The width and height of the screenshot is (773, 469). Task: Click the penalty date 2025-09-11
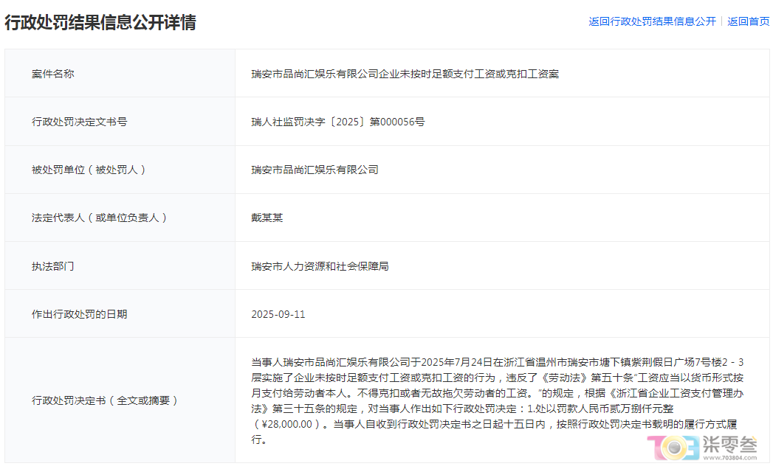pyautogui.click(x=278, y=314)
